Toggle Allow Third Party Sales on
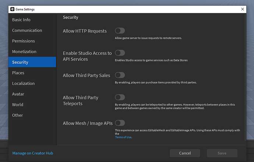Screen dimensions: 254x162 120,75
